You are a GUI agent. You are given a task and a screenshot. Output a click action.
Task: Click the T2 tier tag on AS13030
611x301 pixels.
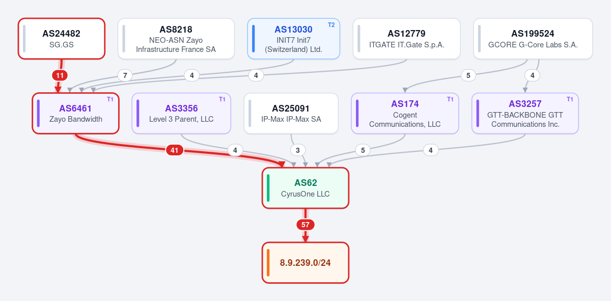click(x=331, y=24)
